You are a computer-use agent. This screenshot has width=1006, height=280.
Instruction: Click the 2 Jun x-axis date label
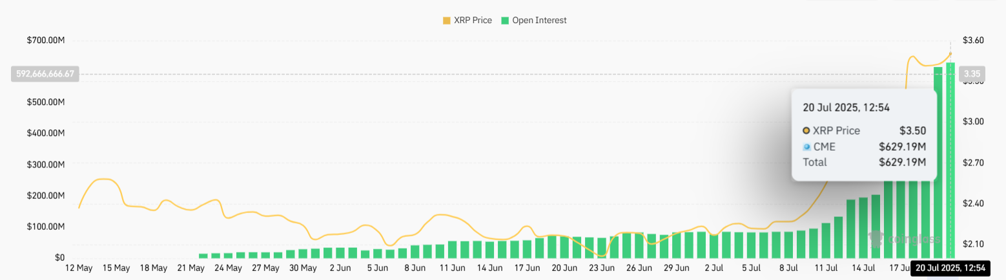[340, 268]
